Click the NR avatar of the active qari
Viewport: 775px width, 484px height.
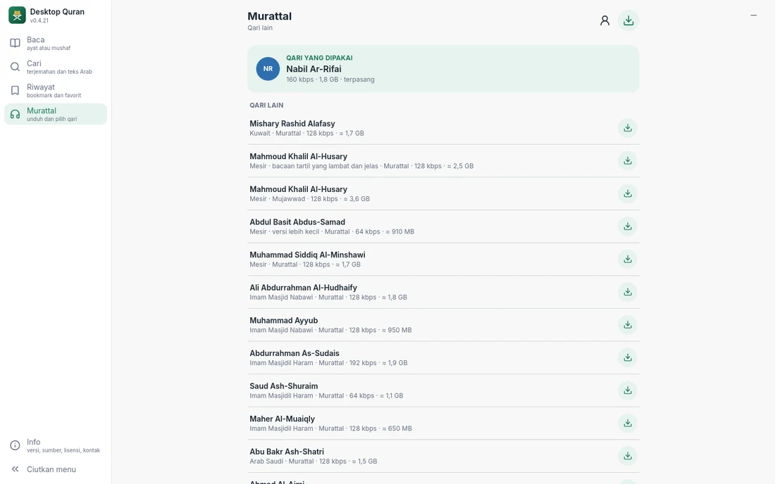pos(268,69)
